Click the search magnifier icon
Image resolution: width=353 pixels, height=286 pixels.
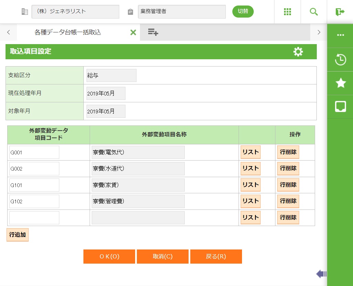coord(314,12)
